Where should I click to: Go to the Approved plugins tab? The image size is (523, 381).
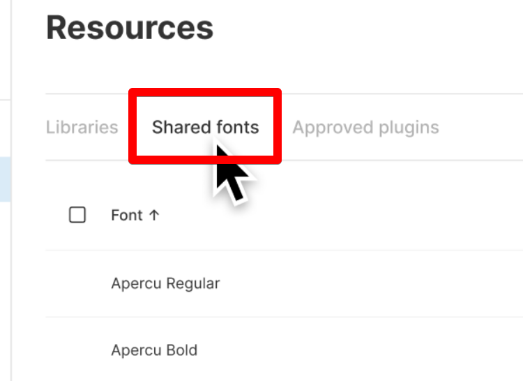(x=365, y=128)
